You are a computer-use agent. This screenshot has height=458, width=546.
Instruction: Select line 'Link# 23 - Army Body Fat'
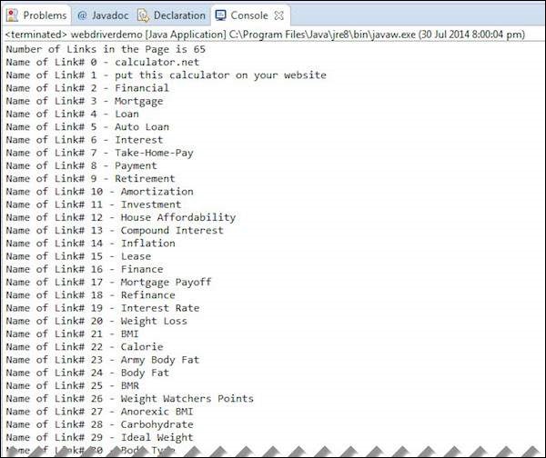[103, 360]
